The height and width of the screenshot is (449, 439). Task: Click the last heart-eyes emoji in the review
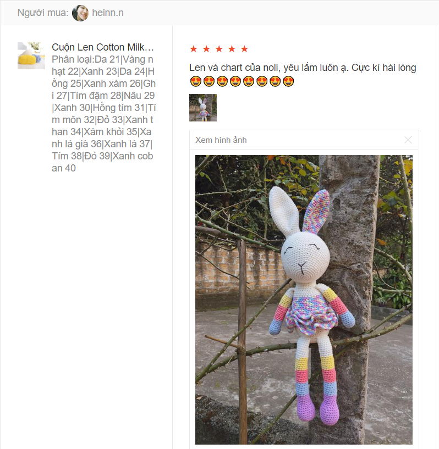point(288,81)
